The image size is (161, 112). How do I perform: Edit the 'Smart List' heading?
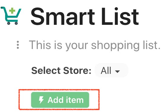tap(85, 16)
